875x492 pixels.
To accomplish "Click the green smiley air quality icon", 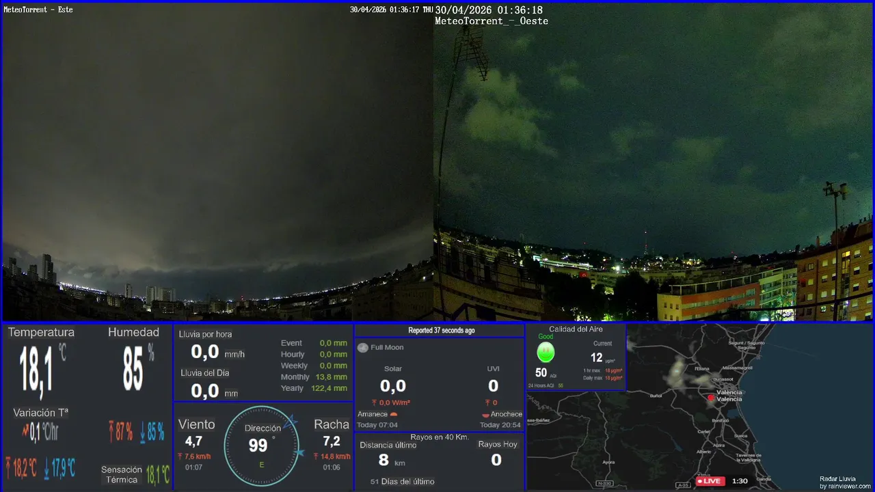I will pyautogui.click(x=546, y=353).
